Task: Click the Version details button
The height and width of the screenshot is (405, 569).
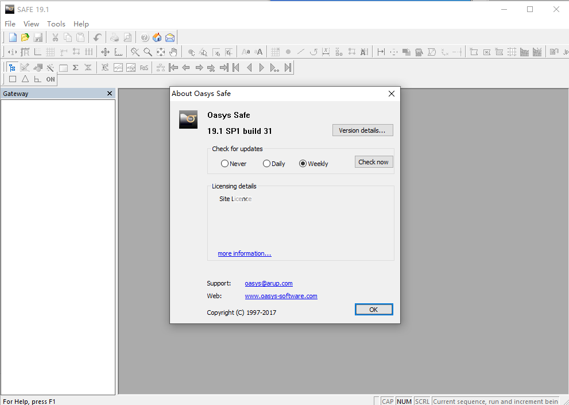Action: point(362,130)
